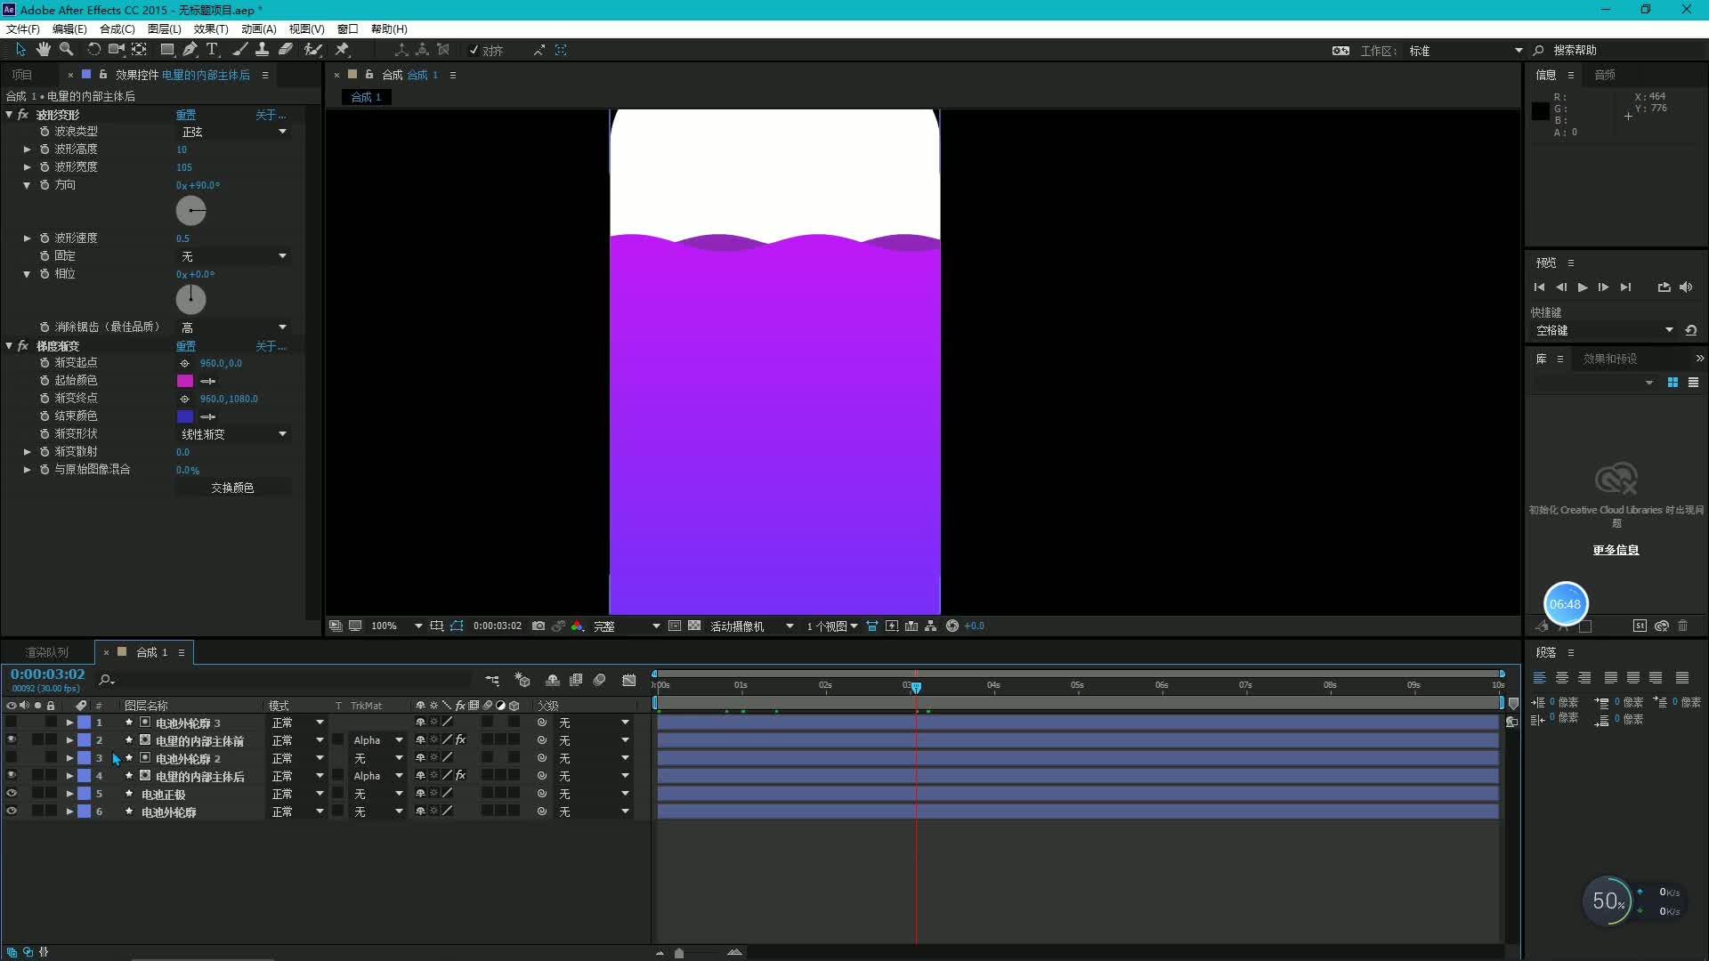
Task: Toggle the 对齐 snapping checkbox
Action: coord(474,51)
